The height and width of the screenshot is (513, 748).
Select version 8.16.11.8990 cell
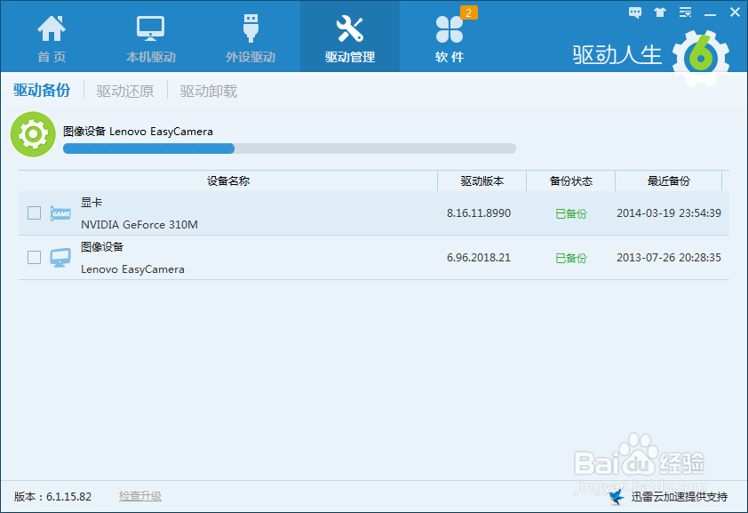click(x=479, y=212)
